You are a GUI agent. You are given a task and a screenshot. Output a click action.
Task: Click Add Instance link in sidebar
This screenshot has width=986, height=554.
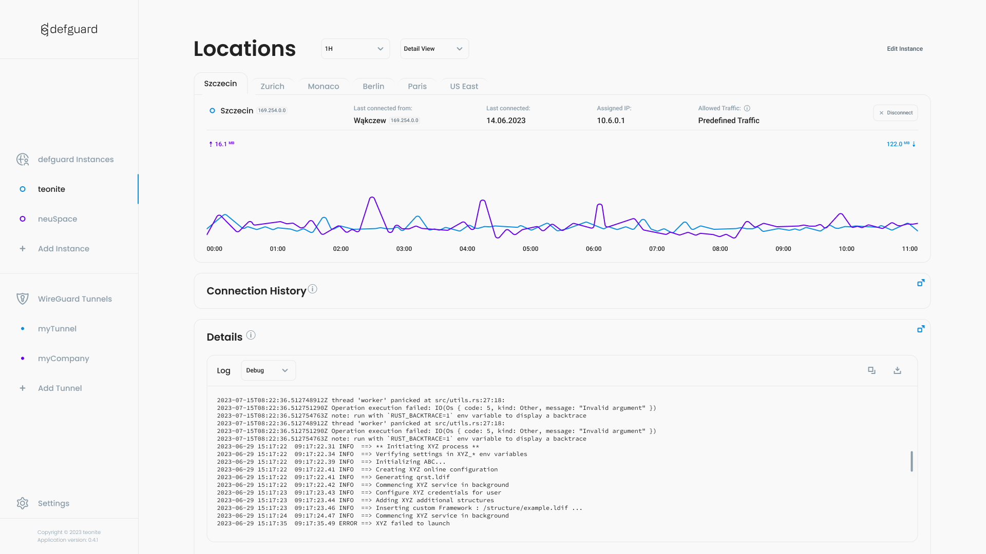tap(64, 249)
